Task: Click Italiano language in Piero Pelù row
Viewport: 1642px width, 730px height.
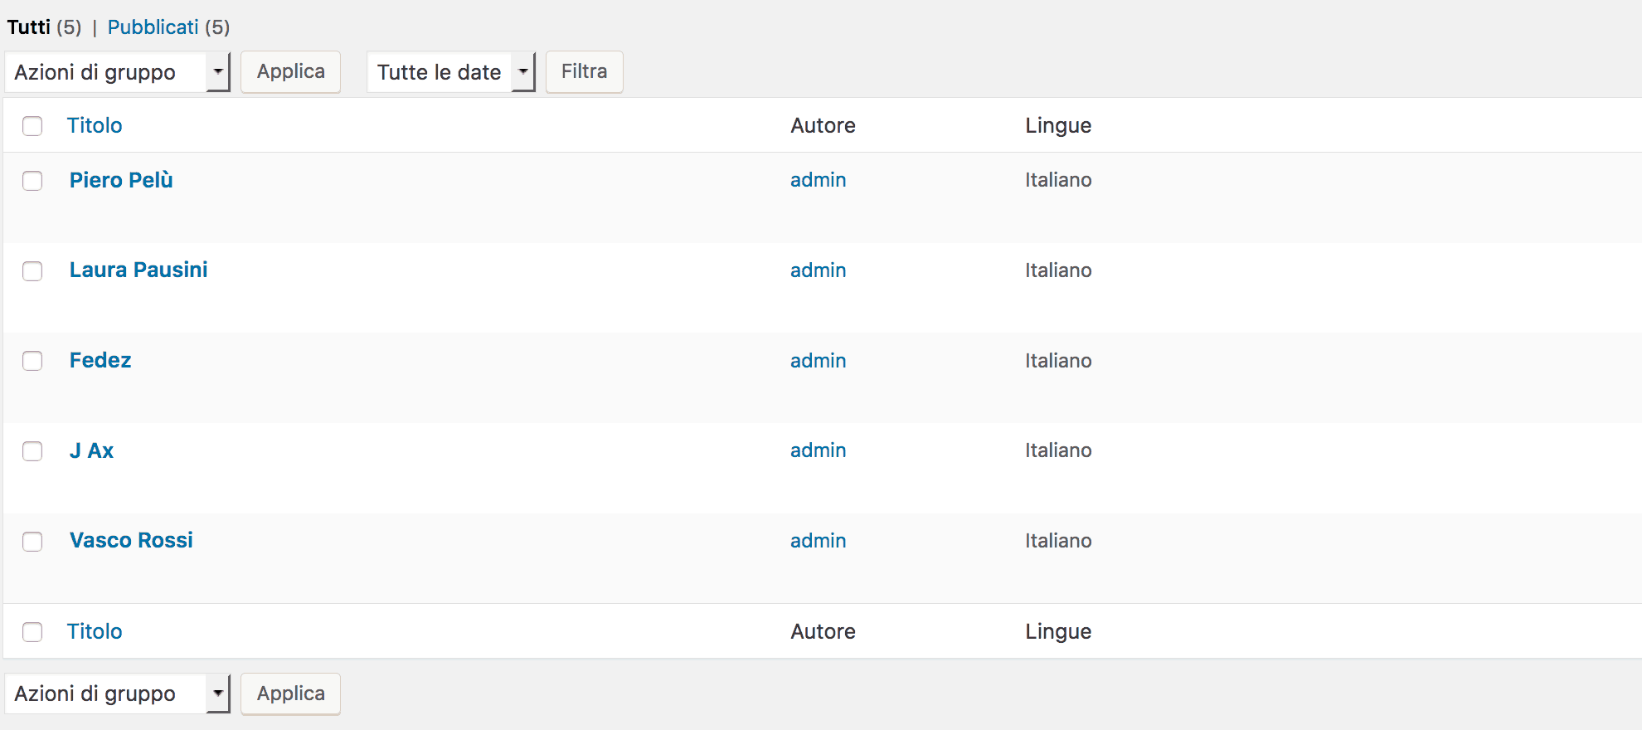Action: [1058, 180]
